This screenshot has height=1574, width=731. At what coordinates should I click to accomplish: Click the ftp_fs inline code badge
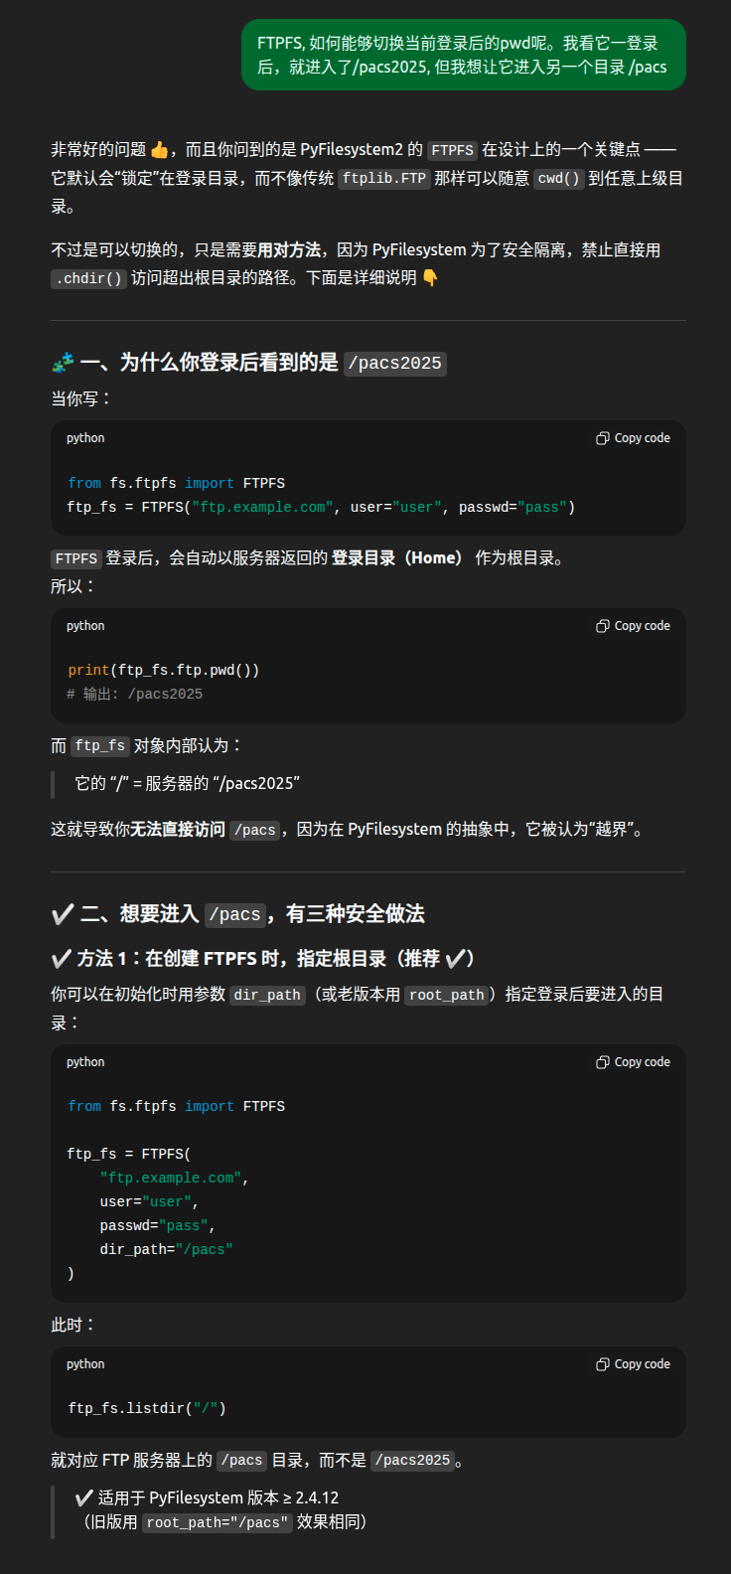99,745
